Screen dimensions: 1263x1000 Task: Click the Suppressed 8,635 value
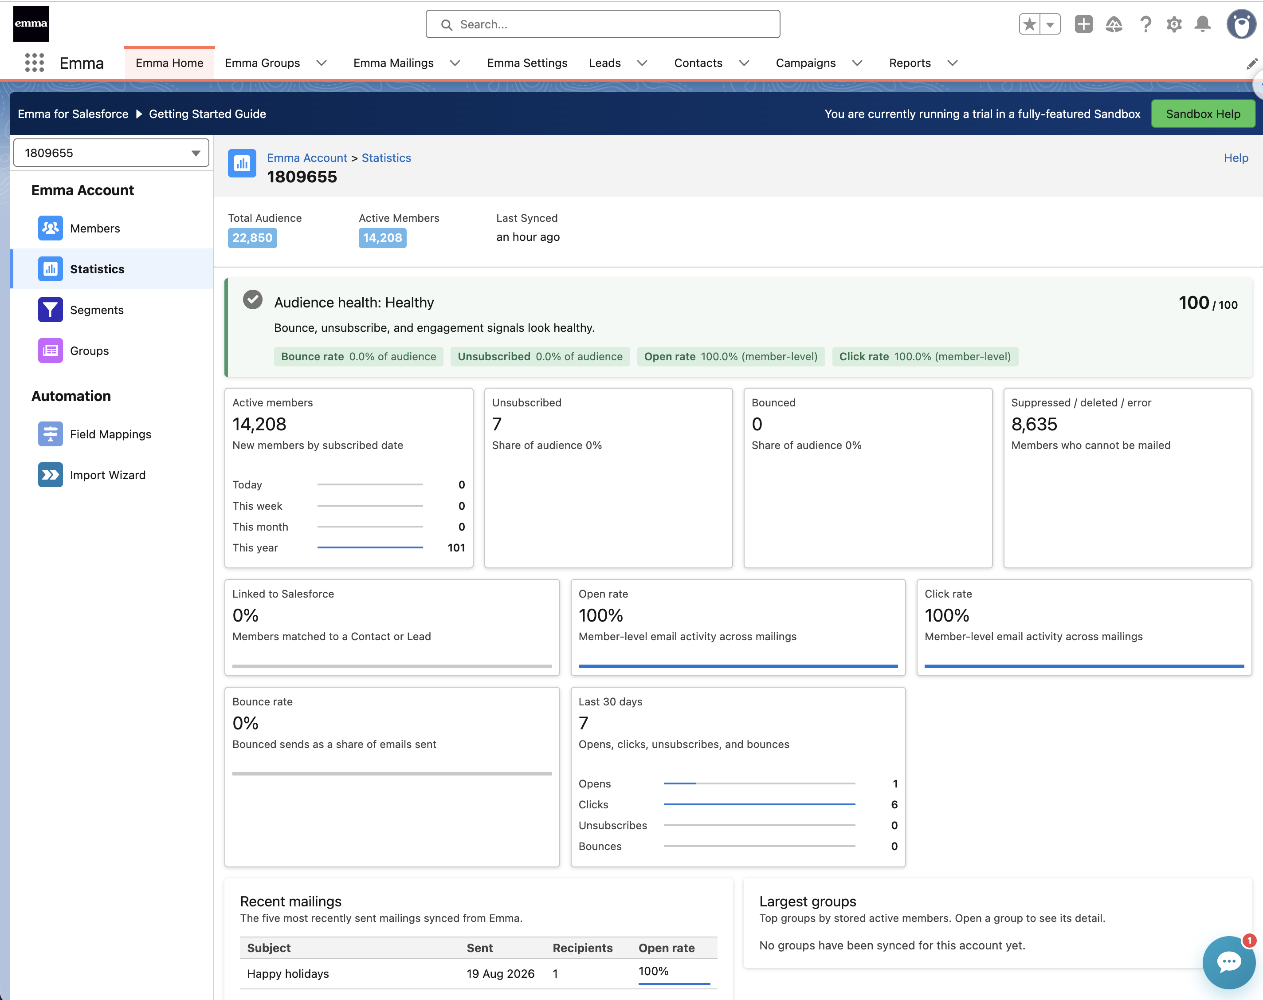[1034, 424]
